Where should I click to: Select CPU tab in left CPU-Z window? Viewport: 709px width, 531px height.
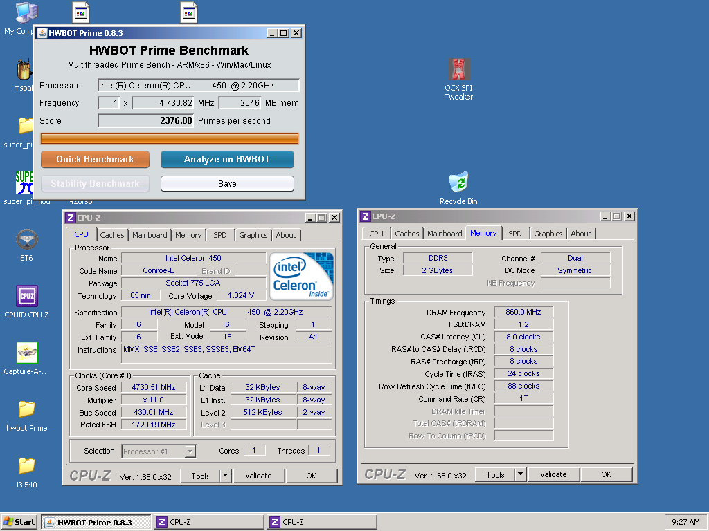coord(82,234)
